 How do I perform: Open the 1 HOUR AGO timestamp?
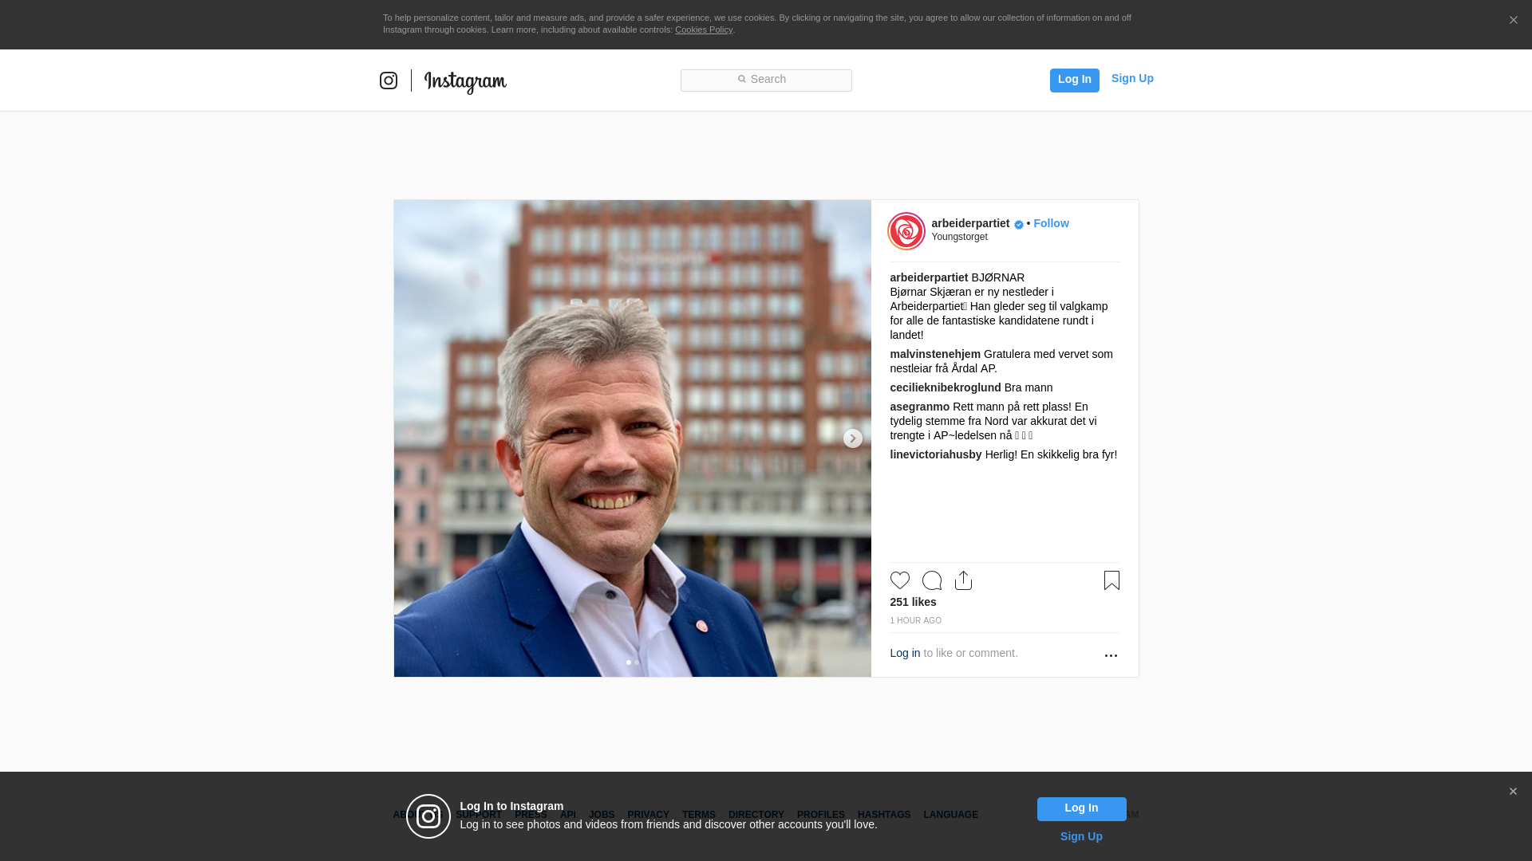915,620
